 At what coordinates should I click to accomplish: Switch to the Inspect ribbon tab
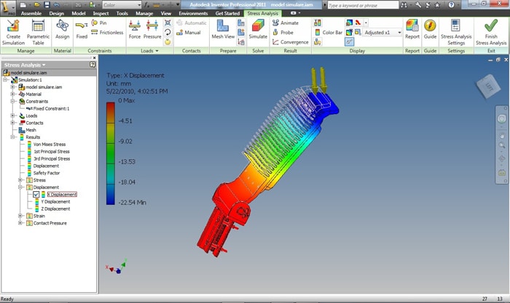[101, 13]
